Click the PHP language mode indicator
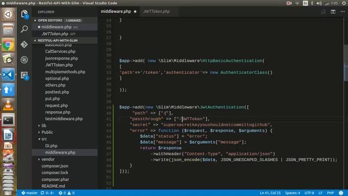The image size is (348, 196). coord(330,193)
